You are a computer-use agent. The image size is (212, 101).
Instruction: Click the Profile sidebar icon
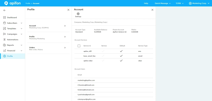(5, 56)
